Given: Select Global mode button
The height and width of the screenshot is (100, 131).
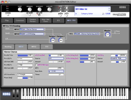Looking at the screenshot, I should 67,12.
